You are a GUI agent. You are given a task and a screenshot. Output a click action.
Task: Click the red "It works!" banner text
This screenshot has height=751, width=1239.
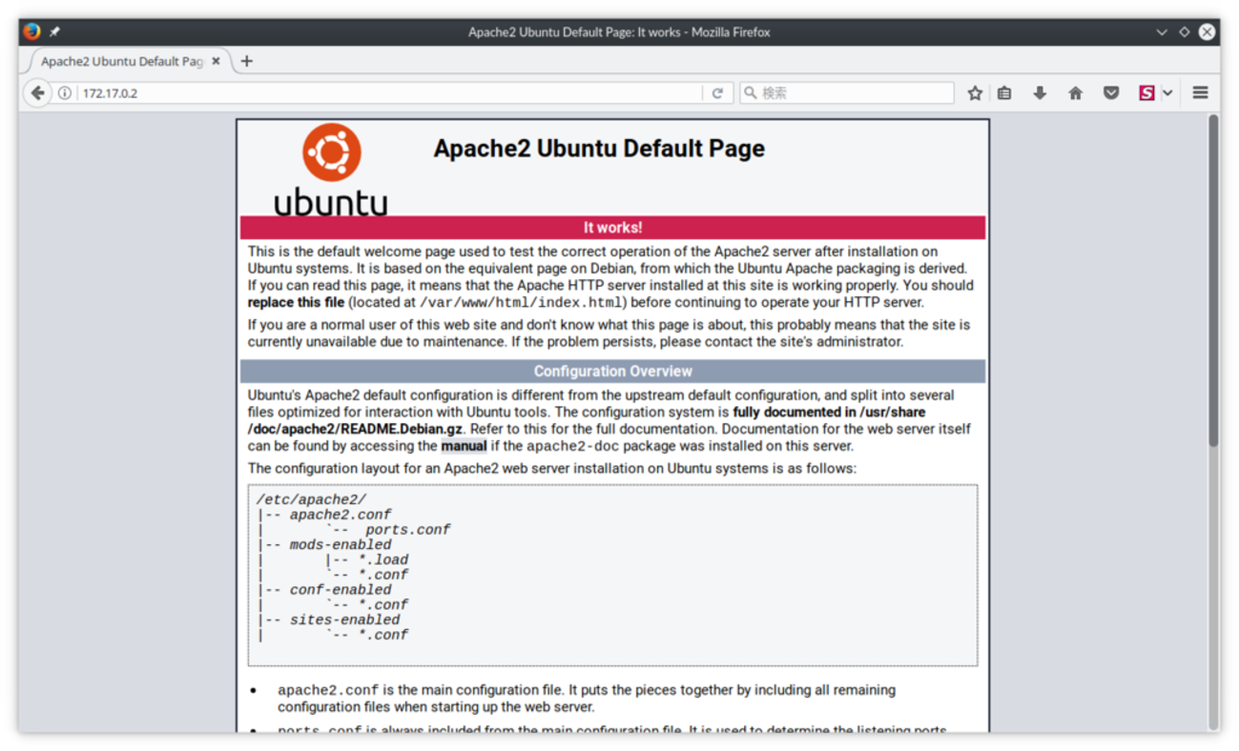pyautogui.click(x=613, y=228)
